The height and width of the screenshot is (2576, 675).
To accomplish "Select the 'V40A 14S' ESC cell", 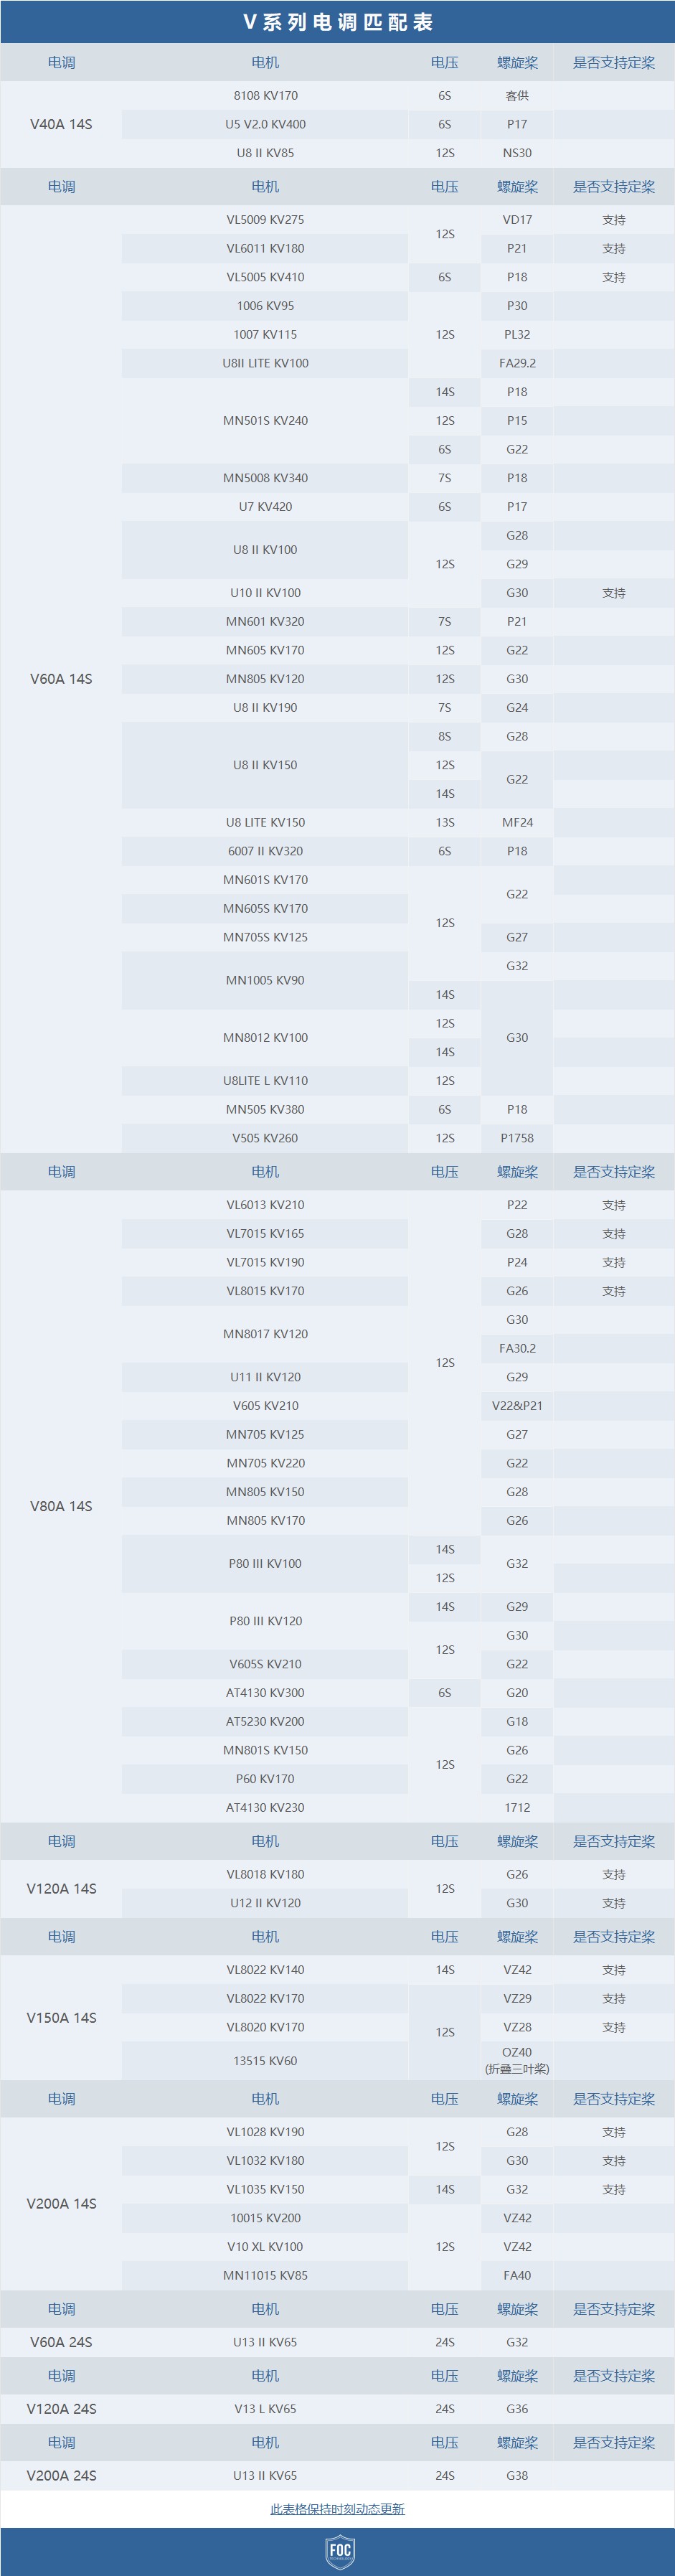I will point(61,124).
